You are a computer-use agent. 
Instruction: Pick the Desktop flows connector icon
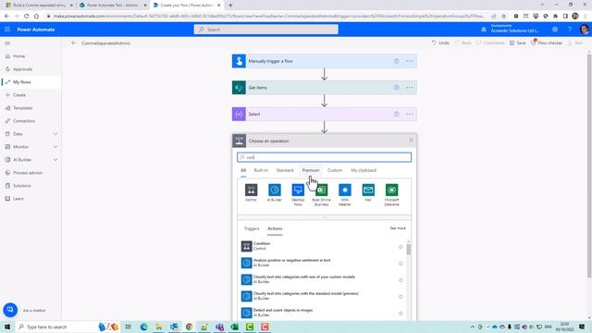click(x=298, y=190)
